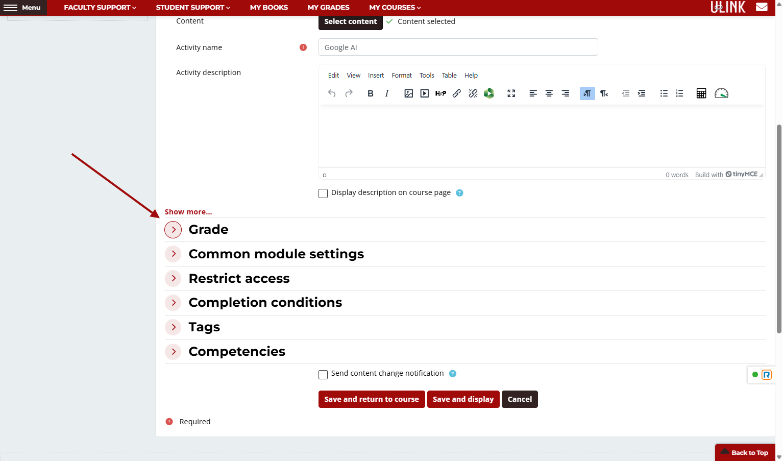Open the accessibility checker gauge icon
Viewport: 783px width, 461px height.
pos(721,93)
